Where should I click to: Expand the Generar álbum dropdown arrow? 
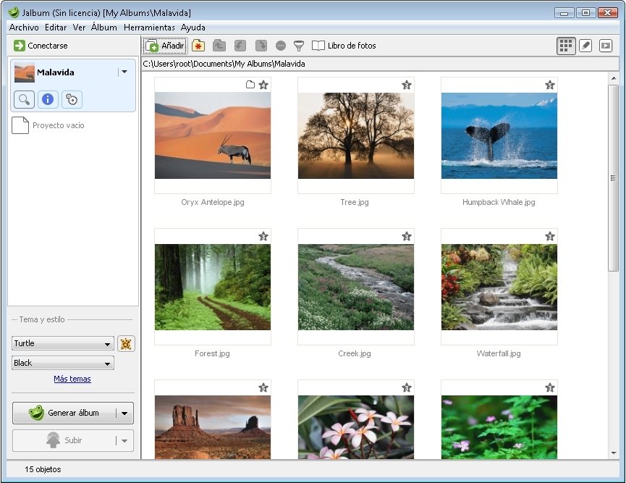(x=124, y=413)
